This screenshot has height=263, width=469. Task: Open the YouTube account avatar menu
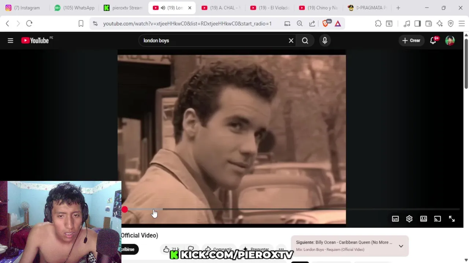click(450, 41)
